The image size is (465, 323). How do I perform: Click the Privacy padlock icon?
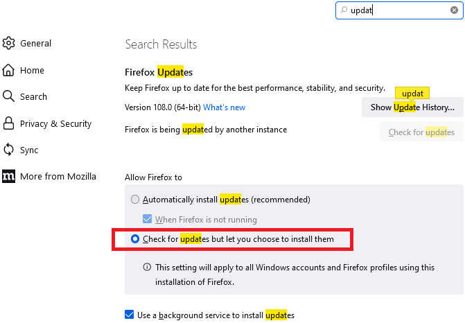[x=9, y=123]
